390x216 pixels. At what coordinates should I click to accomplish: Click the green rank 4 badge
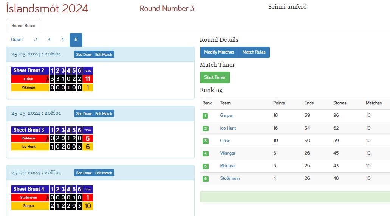[x=205, y=153]
